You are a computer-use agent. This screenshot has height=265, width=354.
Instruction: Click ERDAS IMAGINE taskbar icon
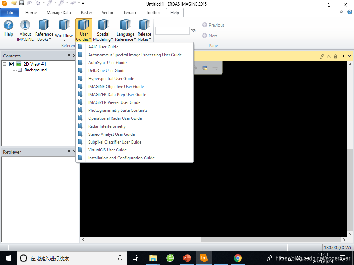tap(204, 258)
